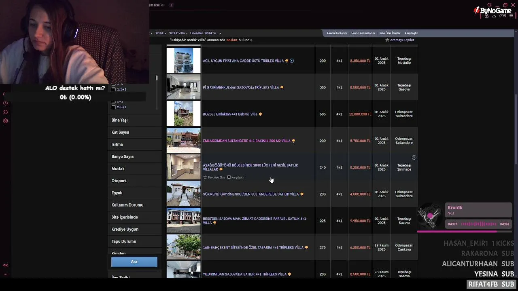Open YILDIRIM'DAN SAZOVA'DA listing

click(244, 274)
